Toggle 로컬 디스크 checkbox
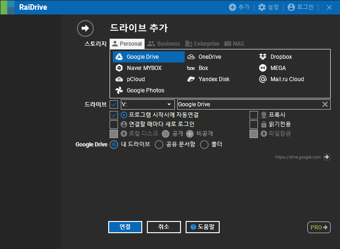 pyautogui.click(x=114, y=134)
